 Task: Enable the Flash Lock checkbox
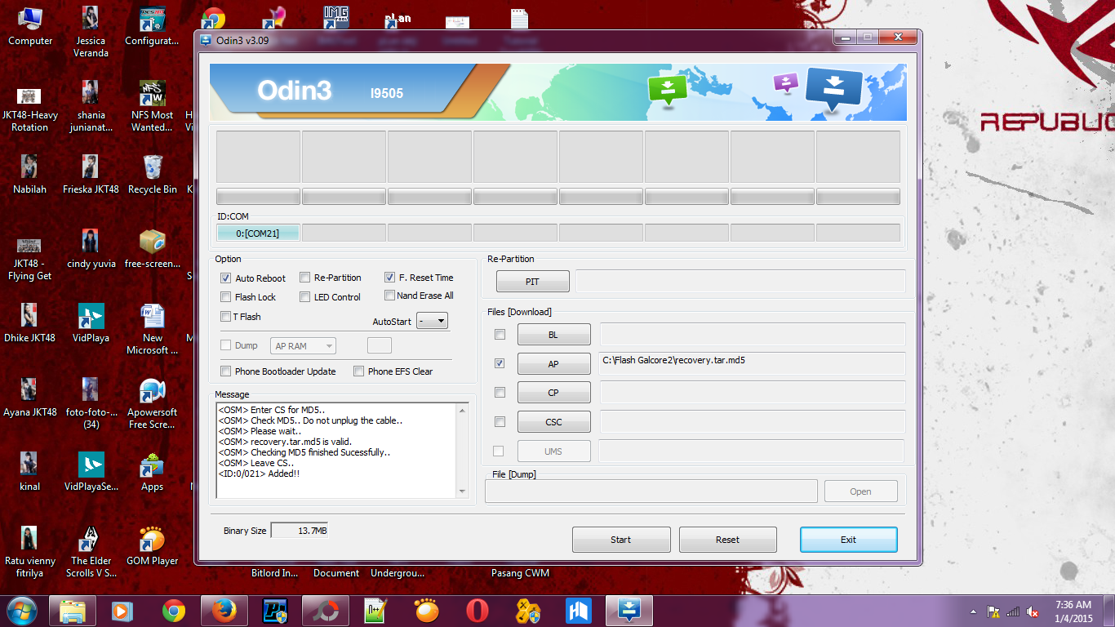(226, 297)
